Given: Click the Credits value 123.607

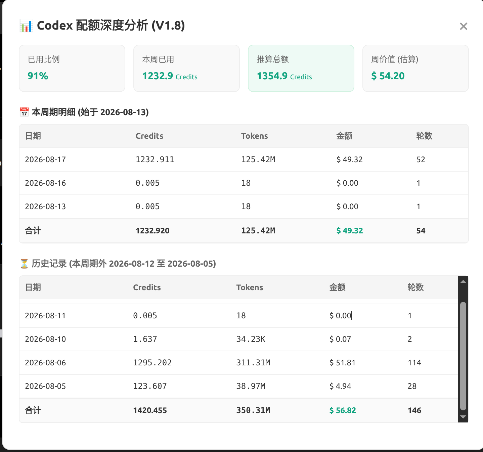Looking at the screenshot, I should coord(150,386).
